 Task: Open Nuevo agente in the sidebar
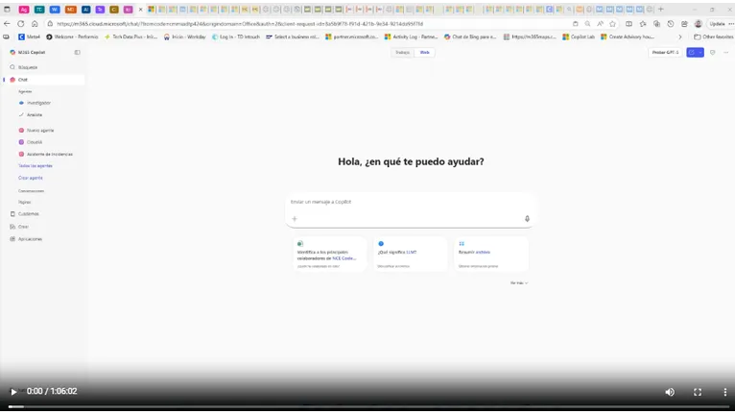(40, 131)
